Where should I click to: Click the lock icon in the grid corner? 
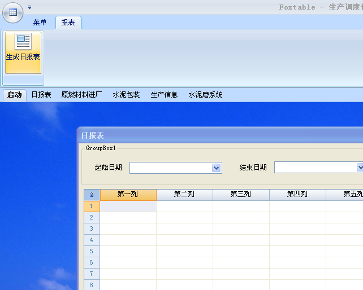(92, 195)
